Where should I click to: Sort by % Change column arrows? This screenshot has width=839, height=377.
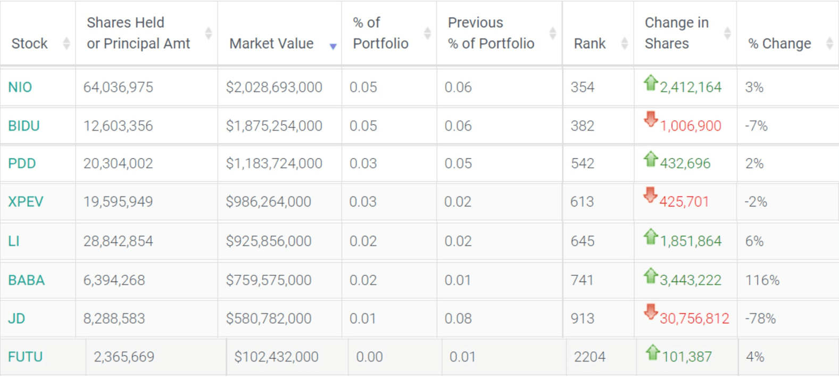coord(829,43)
